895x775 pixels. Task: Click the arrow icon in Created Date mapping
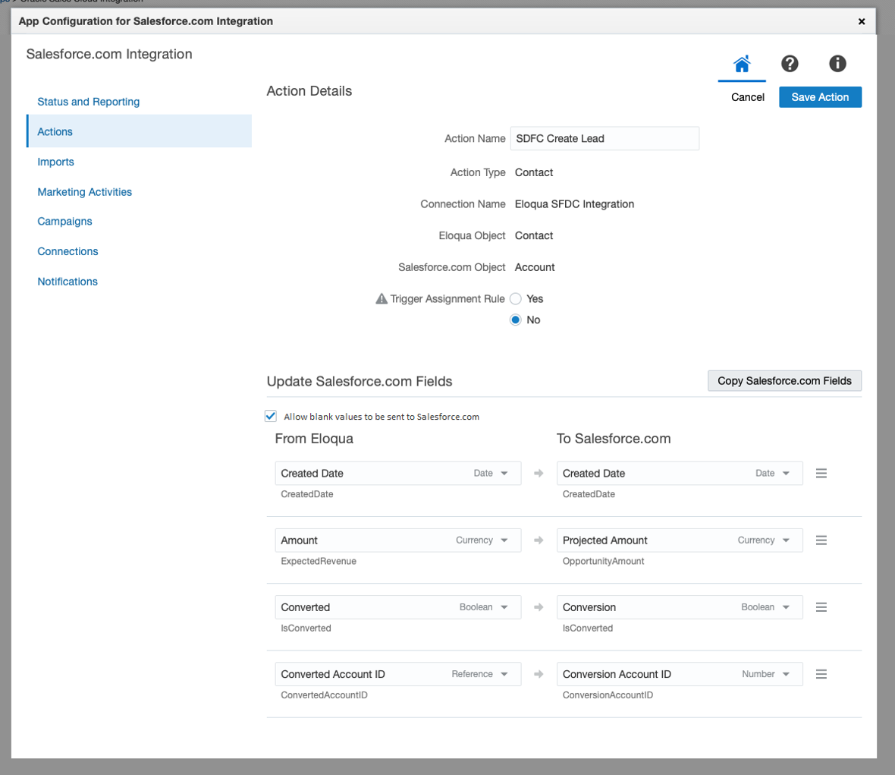[x=539, y=473]
